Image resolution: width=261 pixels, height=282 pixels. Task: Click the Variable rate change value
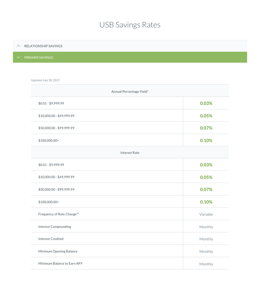[206, 214]
